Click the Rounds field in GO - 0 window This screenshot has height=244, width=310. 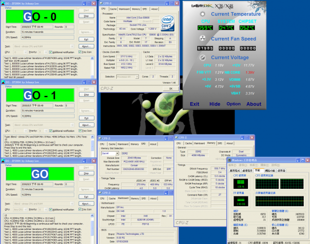pyautogui.click(x=69, y=27)
